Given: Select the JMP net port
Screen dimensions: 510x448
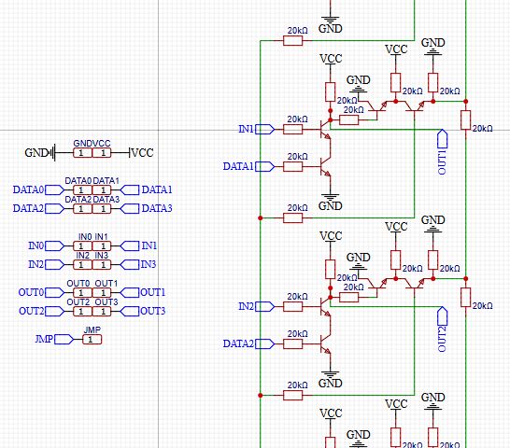Looking at the screenshot, I should 64,340.
